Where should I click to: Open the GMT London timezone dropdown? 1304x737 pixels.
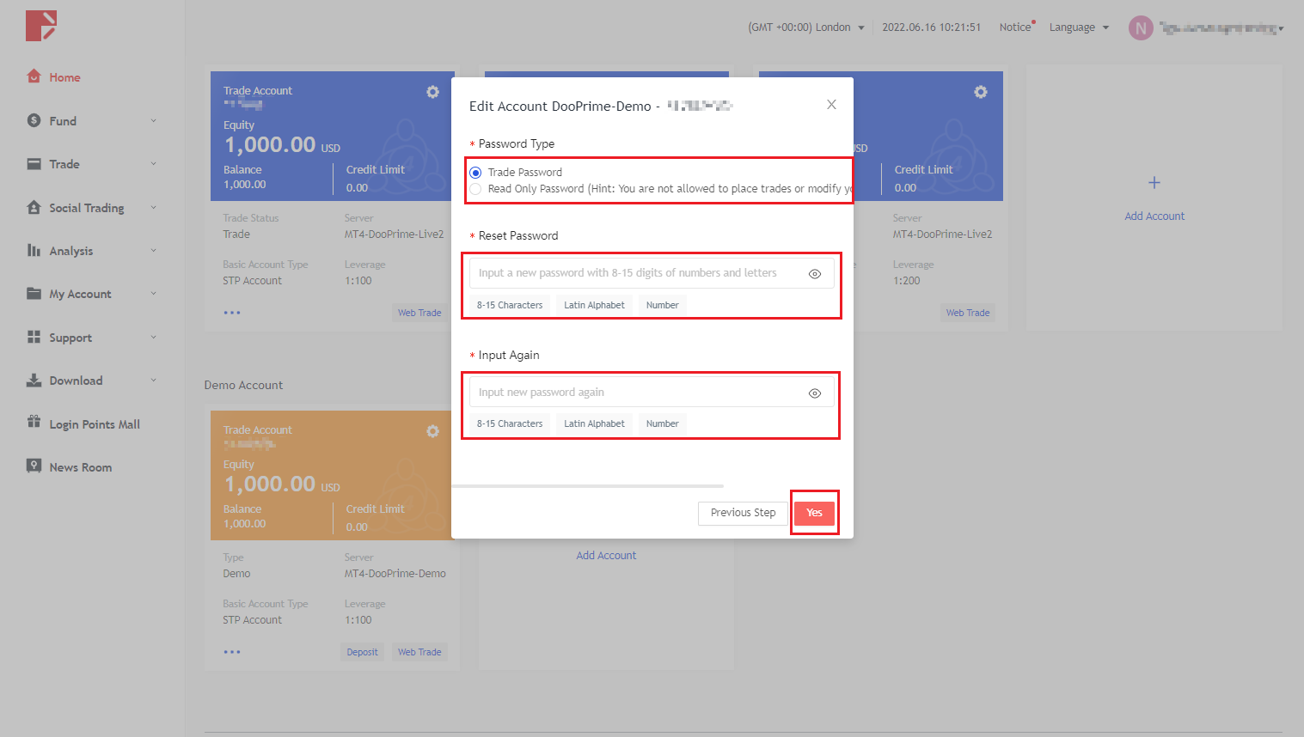(805, 27)
